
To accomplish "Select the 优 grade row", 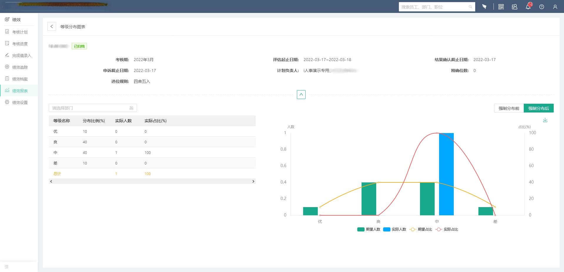I will pos(152,131).
